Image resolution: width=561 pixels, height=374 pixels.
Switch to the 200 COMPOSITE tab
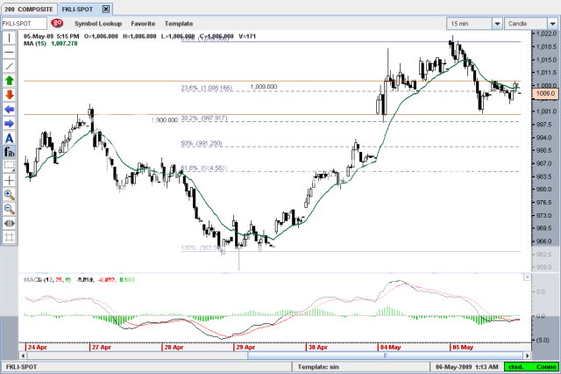[x=28, y=7]
